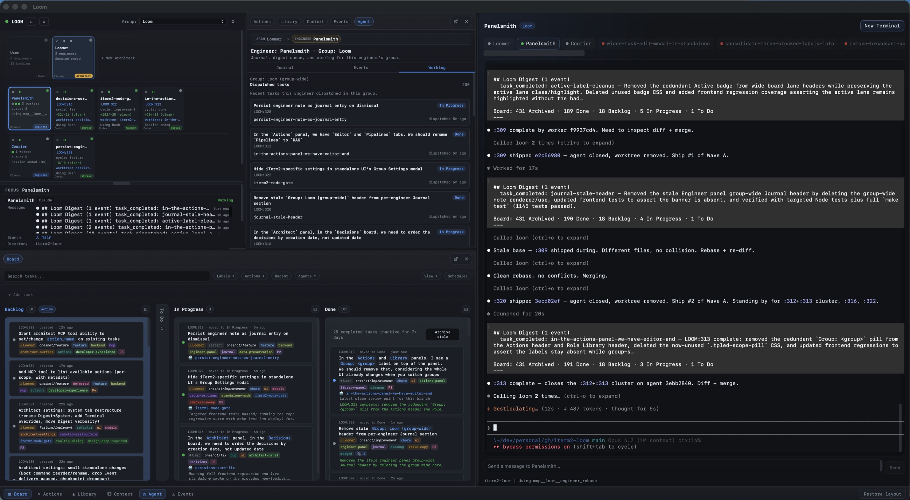
Task: Open the Library view from the bottom bar icon
Action: pos(84,494)
